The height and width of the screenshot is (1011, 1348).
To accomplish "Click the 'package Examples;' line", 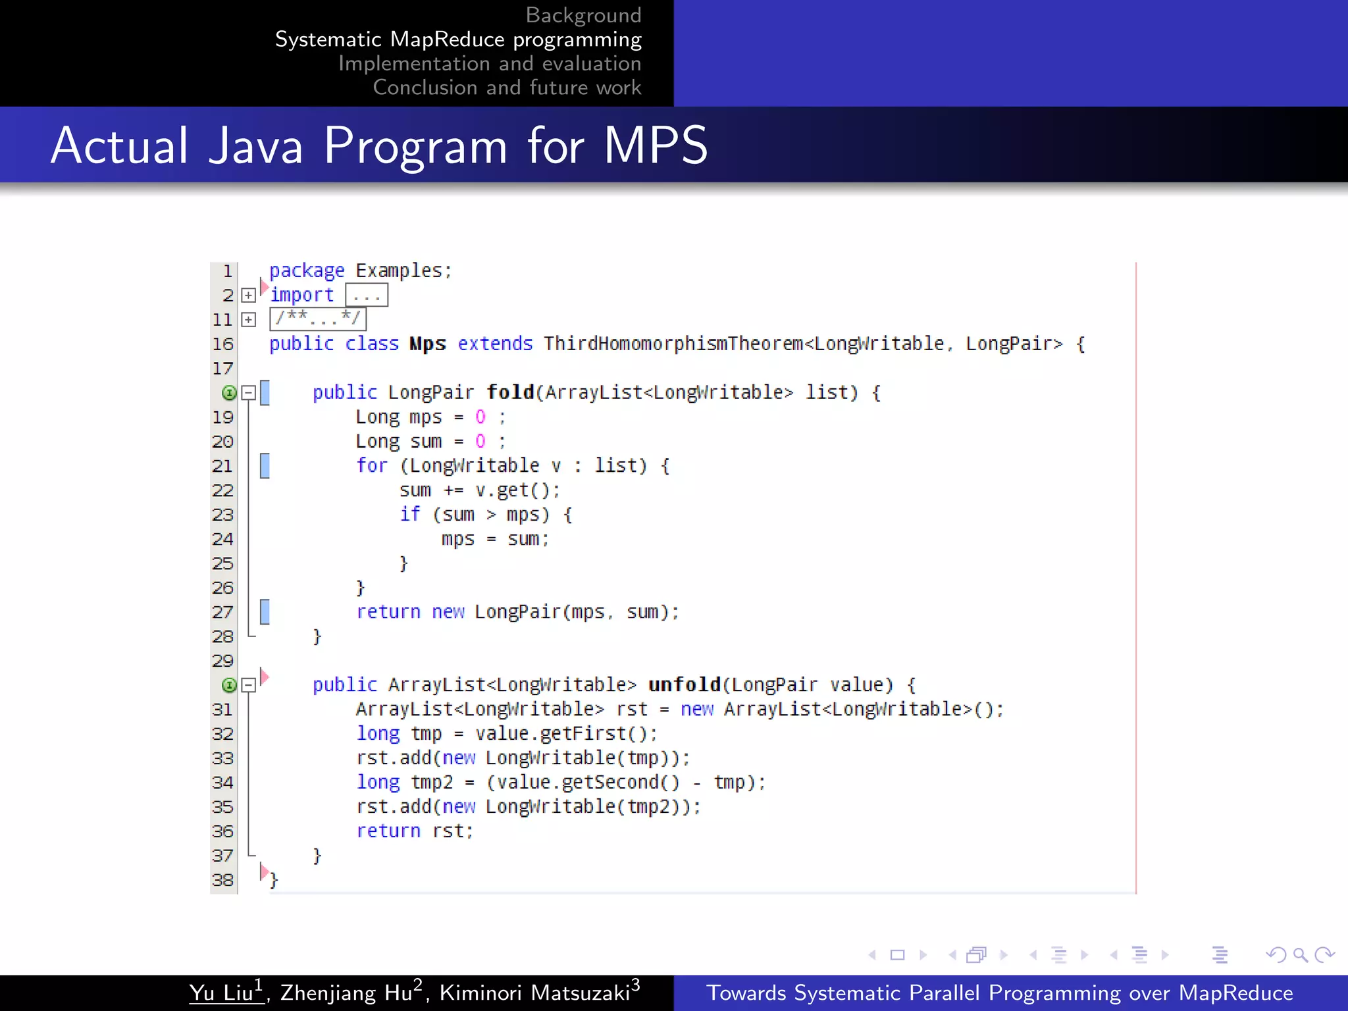I will click(361, 271).
